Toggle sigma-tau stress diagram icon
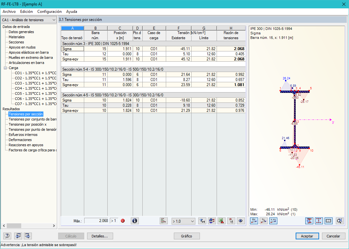349x249 pixels. (x=254, y=221)
